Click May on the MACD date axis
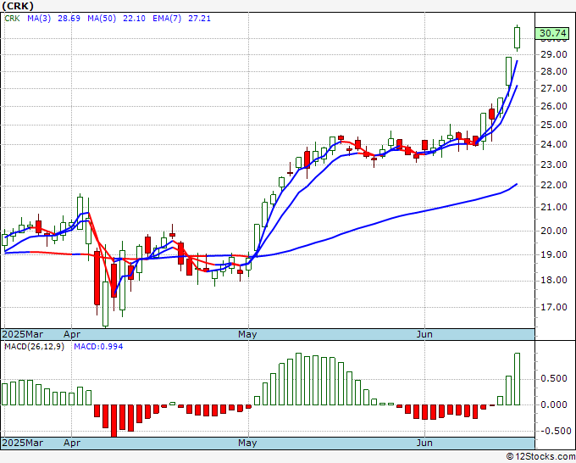 click(x=247, y=443)
